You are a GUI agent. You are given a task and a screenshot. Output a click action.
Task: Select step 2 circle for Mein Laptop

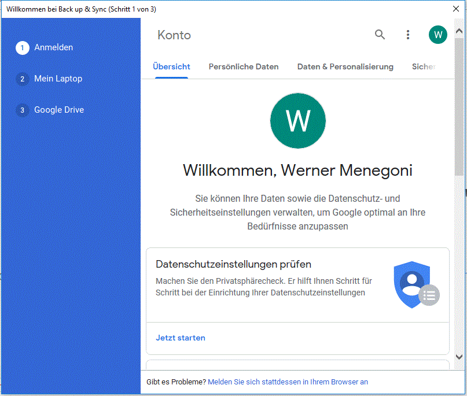[23, 79]
